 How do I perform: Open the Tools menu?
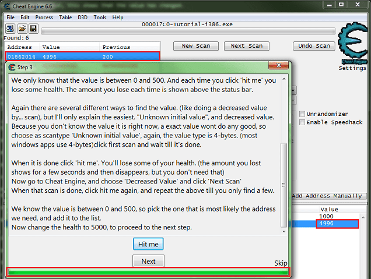pos(100,17)
